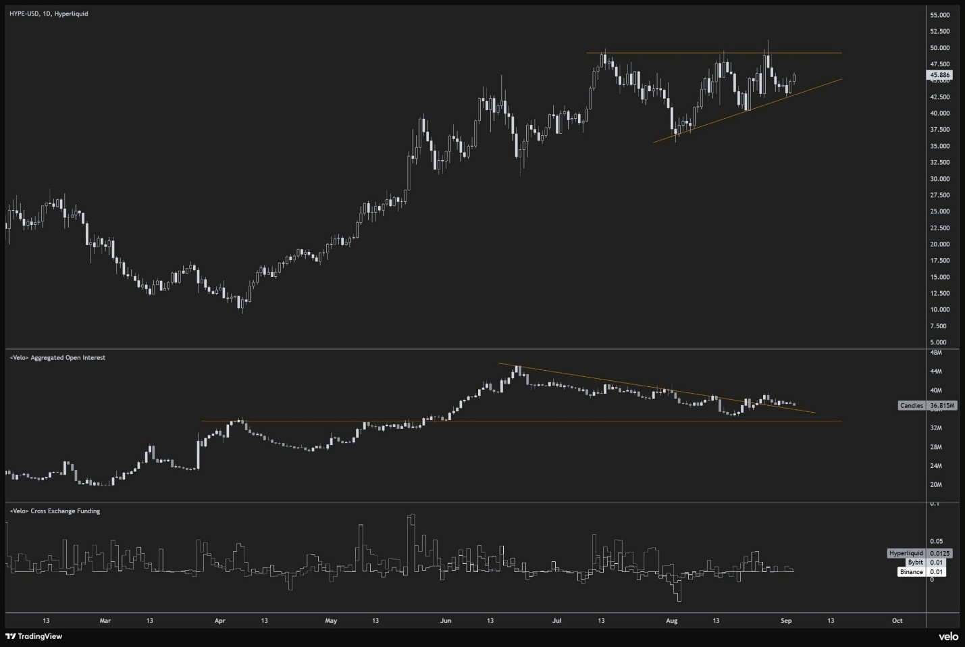Click the Sep label on time axis
965x647 pixels.
[785, 620]
